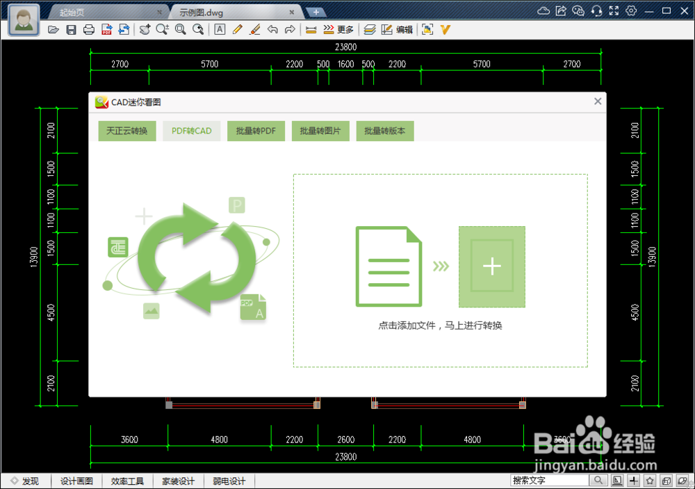Switch to 批量转图片 conversion mode
695x489 pixels.
coord(320,131)
